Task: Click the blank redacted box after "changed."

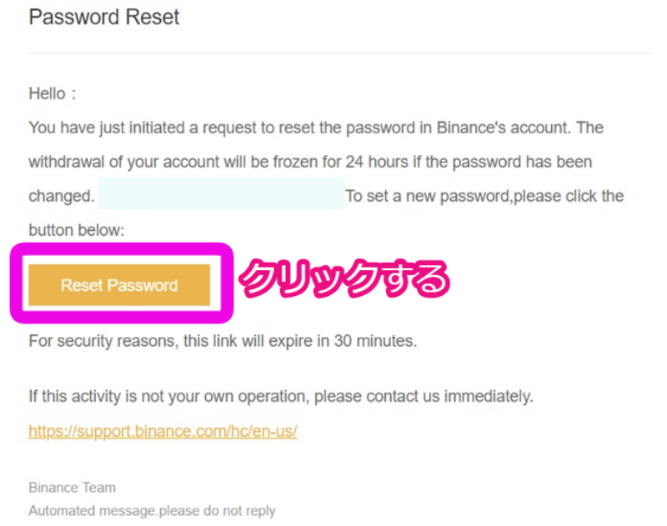Action: [221, 197]
